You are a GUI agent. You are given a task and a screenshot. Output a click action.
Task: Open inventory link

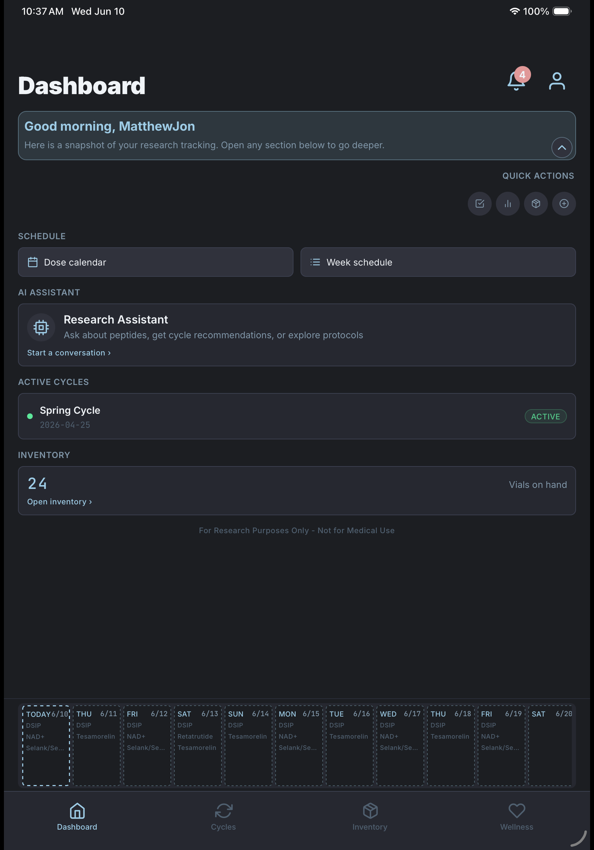(59, 502)
